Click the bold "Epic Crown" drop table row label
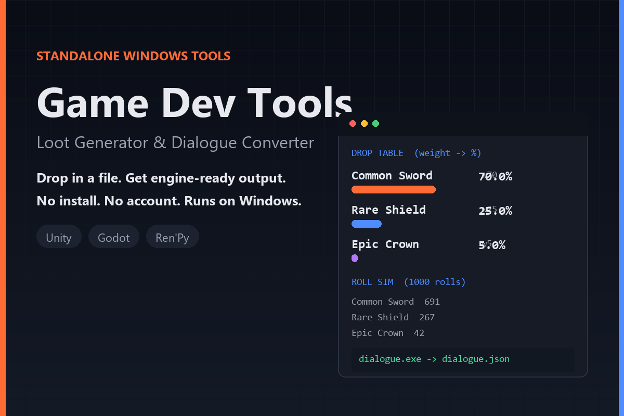Screen dimensions: 624x416 pyautogui.click(x=385, y=244)
